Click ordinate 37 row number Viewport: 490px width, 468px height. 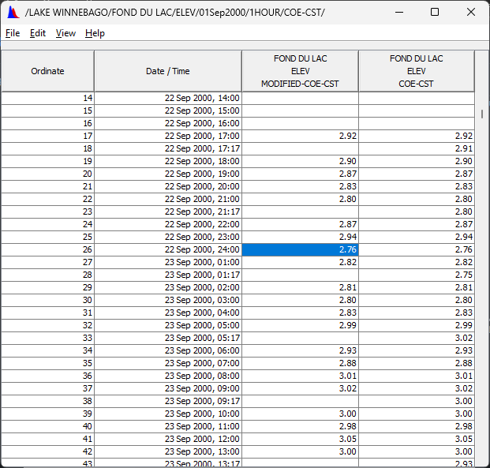tap(47, 388)
